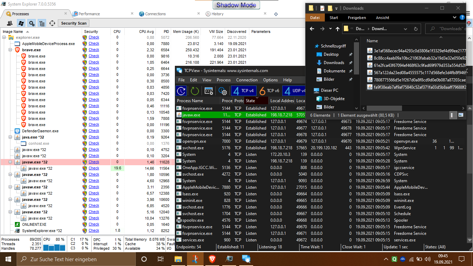Toggle TCP v6 filter in TCPView
Screen dimensions: 473x266
point(269,91)
